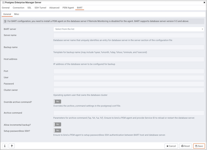Toggle the Override archive command switch

click(x=57, y=102)
